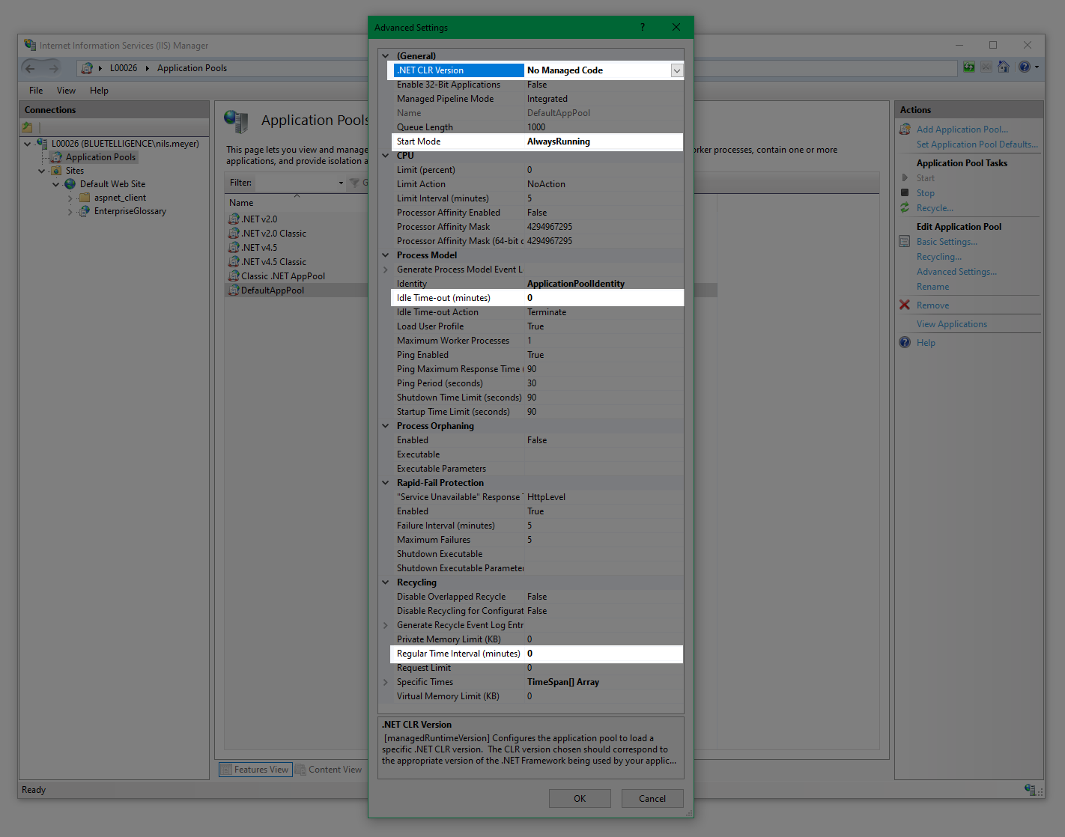Click the DefaultAppPool icon in the list
The width and height of the screenshot is (1065, 837).
pos(234,290)
